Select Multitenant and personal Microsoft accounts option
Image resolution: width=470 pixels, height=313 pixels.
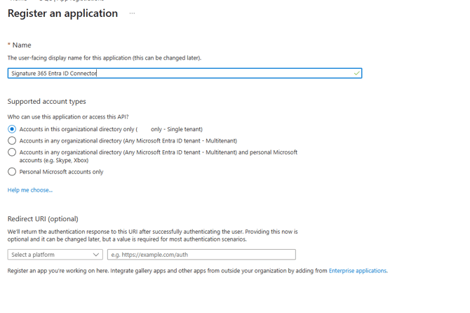pyautogui.click(x=12, y=152)
